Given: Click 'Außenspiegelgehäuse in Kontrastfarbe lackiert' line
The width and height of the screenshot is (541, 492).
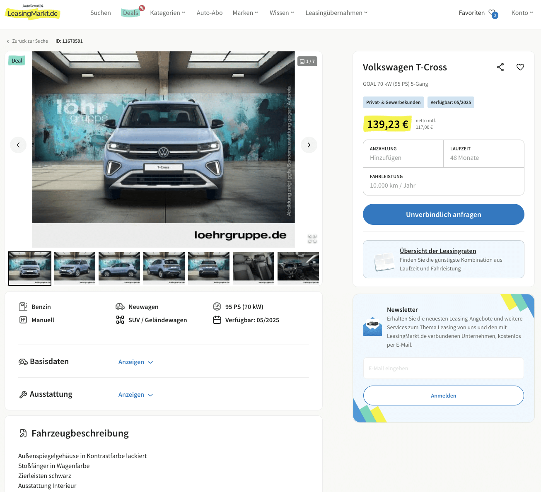Looking at the screenshot, I should [82, 456].
